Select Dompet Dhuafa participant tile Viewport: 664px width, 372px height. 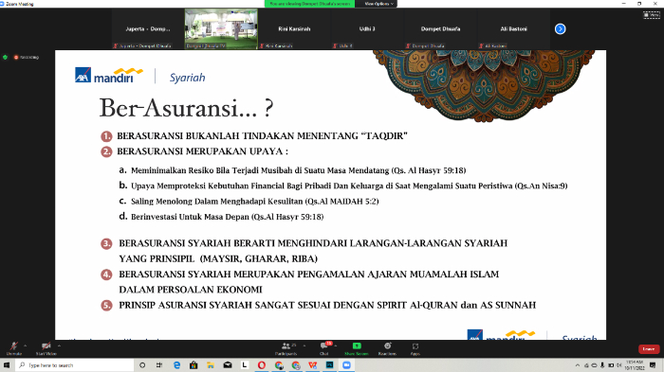click(x=440, y=28)
